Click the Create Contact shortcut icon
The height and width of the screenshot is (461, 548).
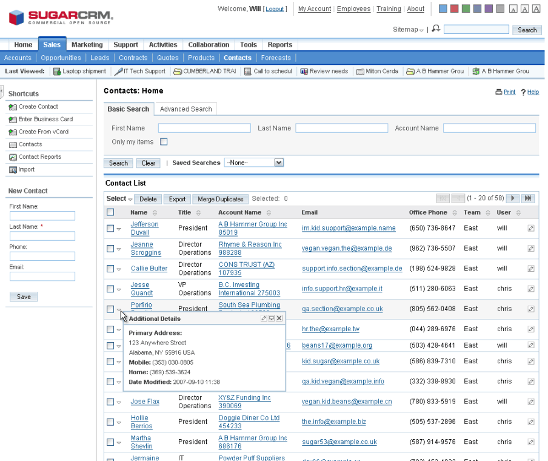click(13, 107)
